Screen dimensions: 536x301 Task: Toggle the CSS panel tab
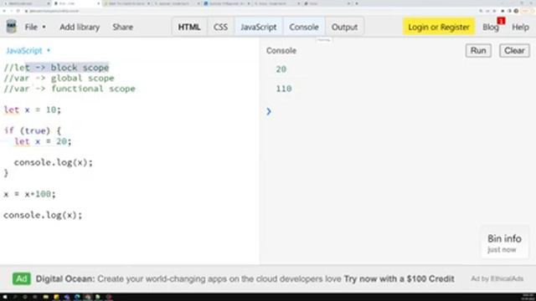(x=220, y=27)
